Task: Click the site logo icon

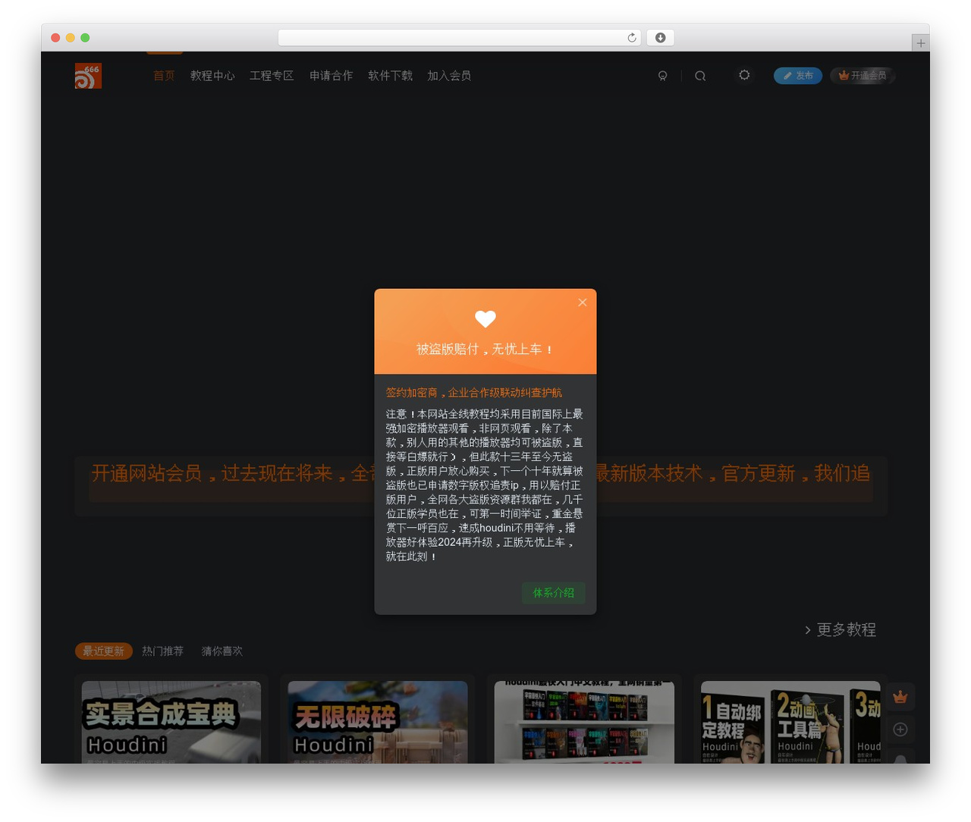Action: [x=88, y=76]
